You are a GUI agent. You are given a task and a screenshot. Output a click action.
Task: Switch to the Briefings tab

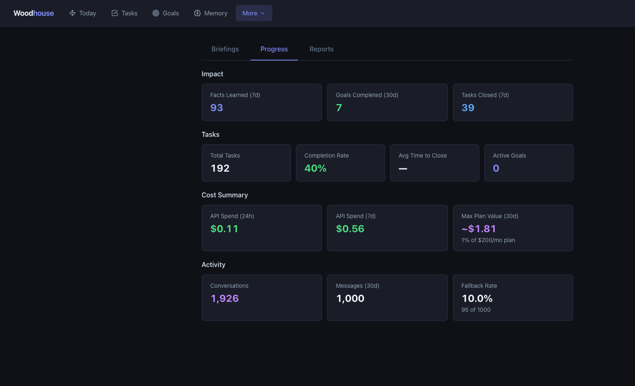[225, 49]
